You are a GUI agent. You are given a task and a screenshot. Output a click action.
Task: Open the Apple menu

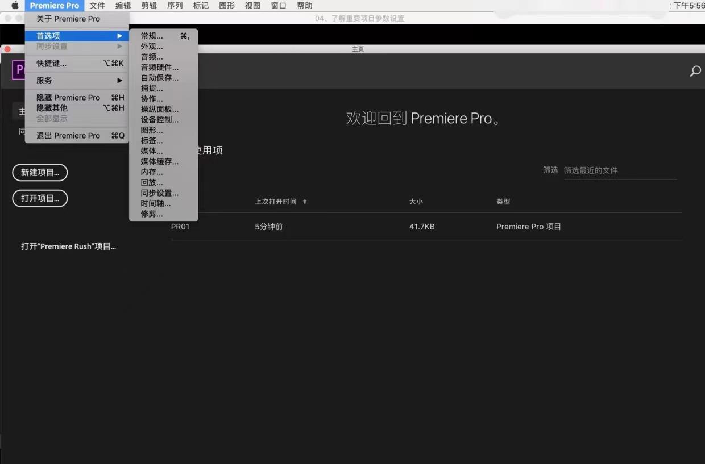(x=15, y=6)
